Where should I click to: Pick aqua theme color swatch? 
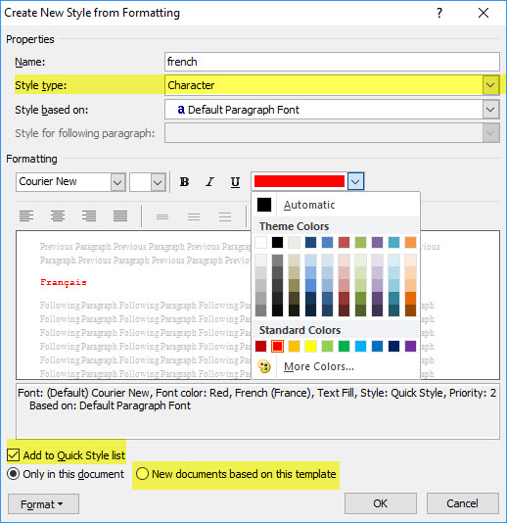394,243
